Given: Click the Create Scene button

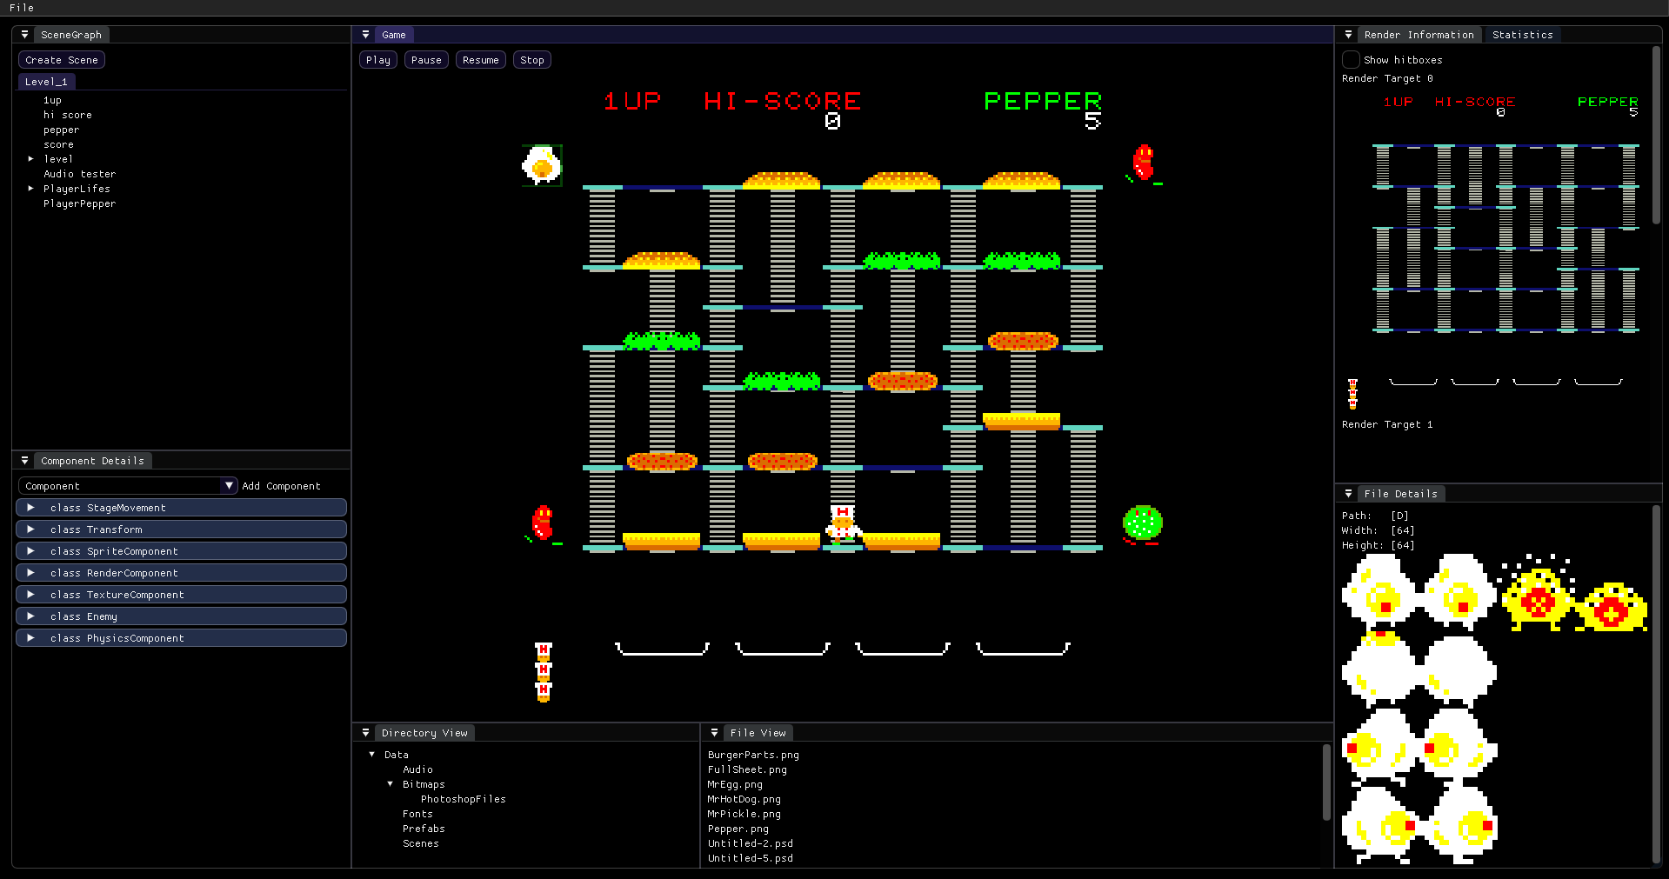Looking at the screenshot, I should [61, 59].
